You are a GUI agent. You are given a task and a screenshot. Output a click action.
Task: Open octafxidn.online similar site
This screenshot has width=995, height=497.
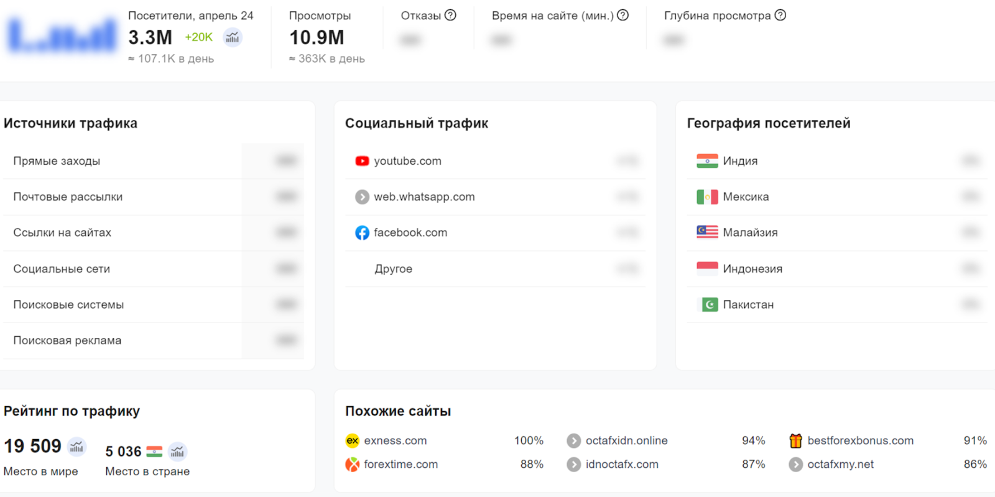point(627,440)
